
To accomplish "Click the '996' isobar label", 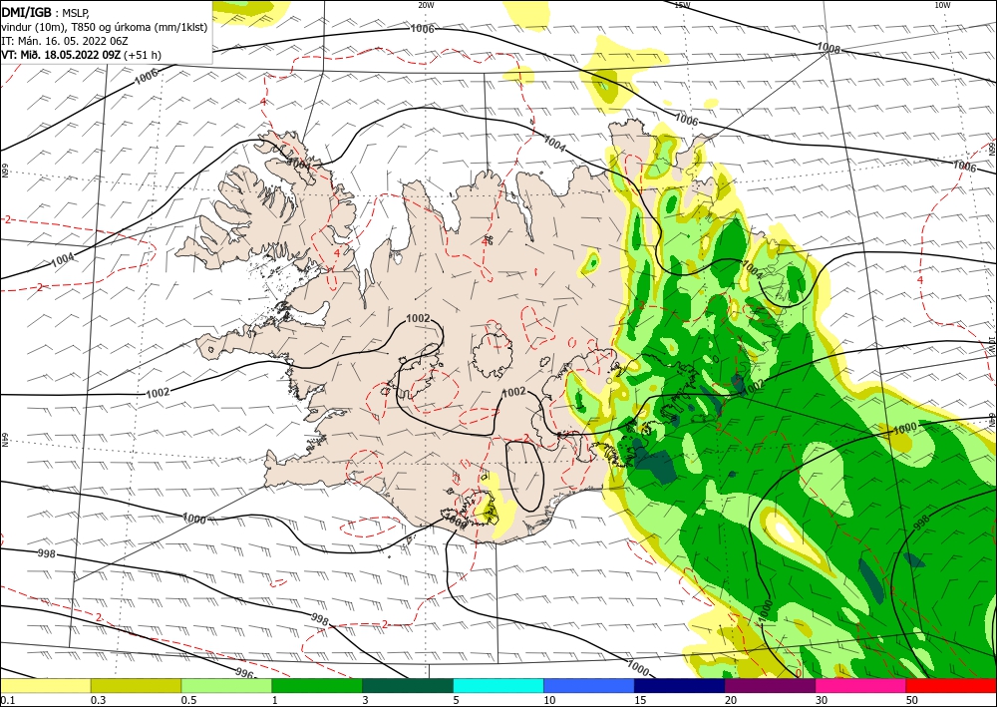I will 245,673.
